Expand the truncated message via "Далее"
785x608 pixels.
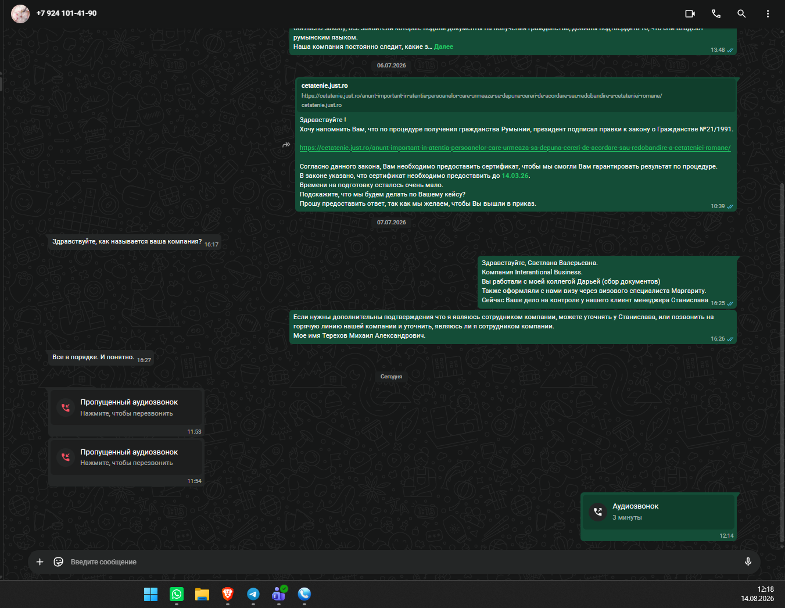point(443,47)
